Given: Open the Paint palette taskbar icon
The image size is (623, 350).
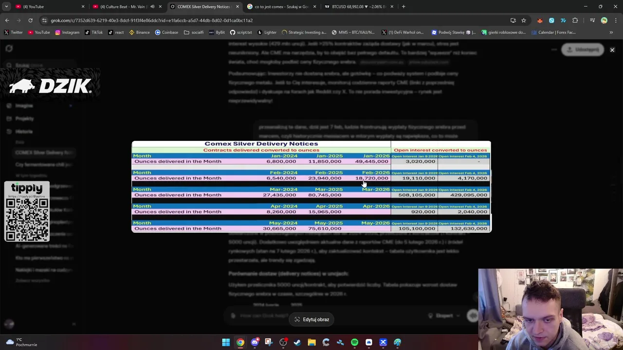Looking at the screenshot, I should 397,342.
